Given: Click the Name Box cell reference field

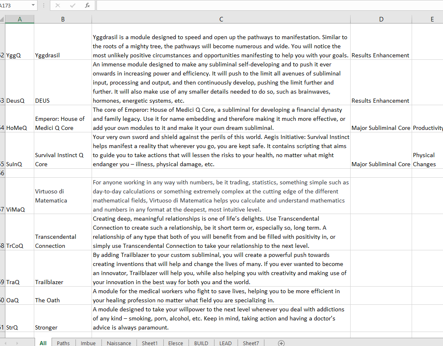Looking at the screenshot, I should (x=15, y=5).
